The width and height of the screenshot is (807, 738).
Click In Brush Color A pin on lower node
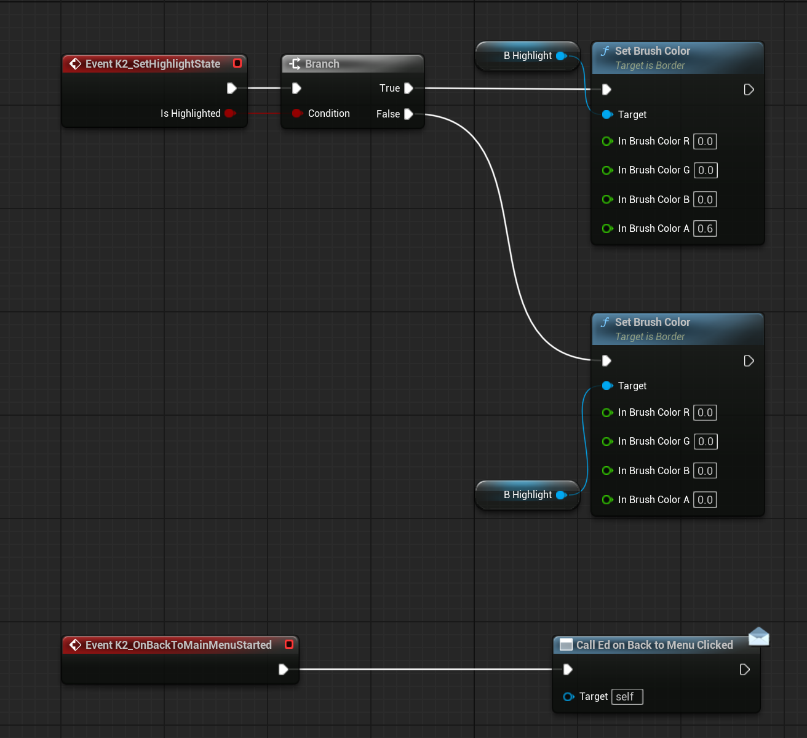[x=607, y=500]
